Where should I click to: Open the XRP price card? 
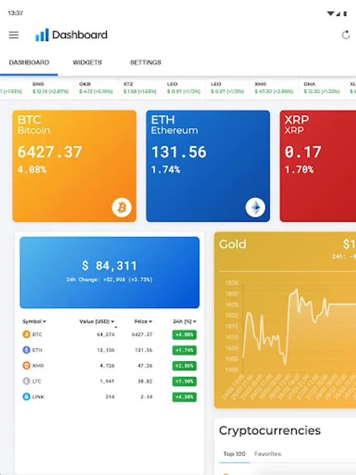(x=318, y=166)
